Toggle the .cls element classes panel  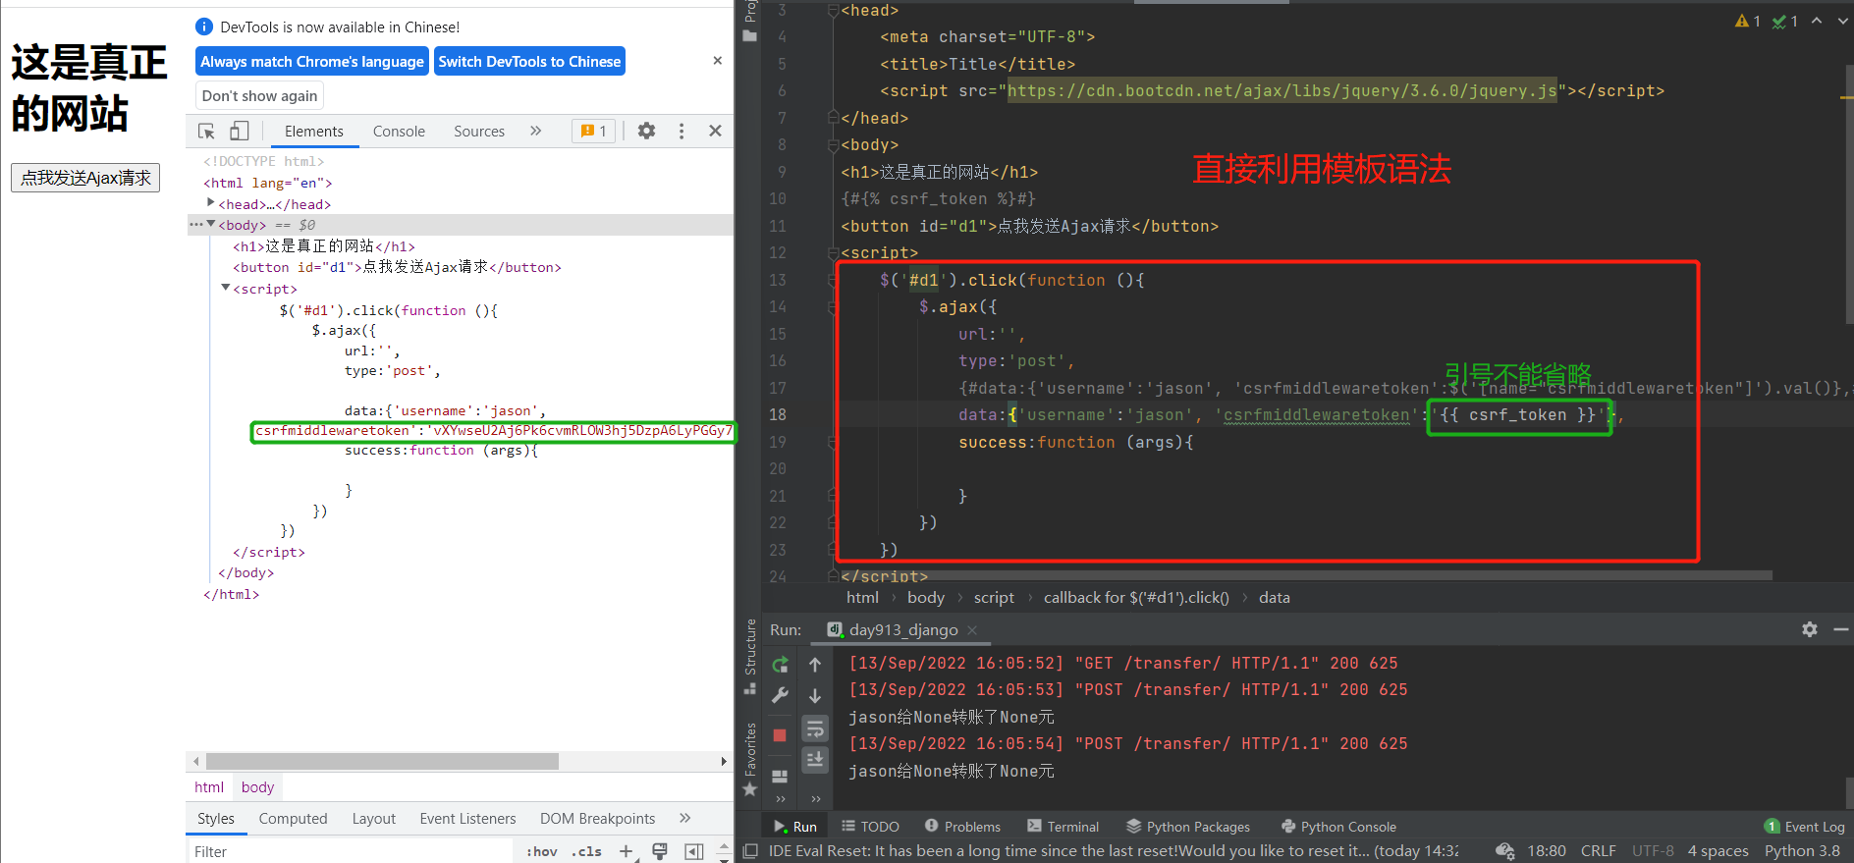click(x=586, y=852)
